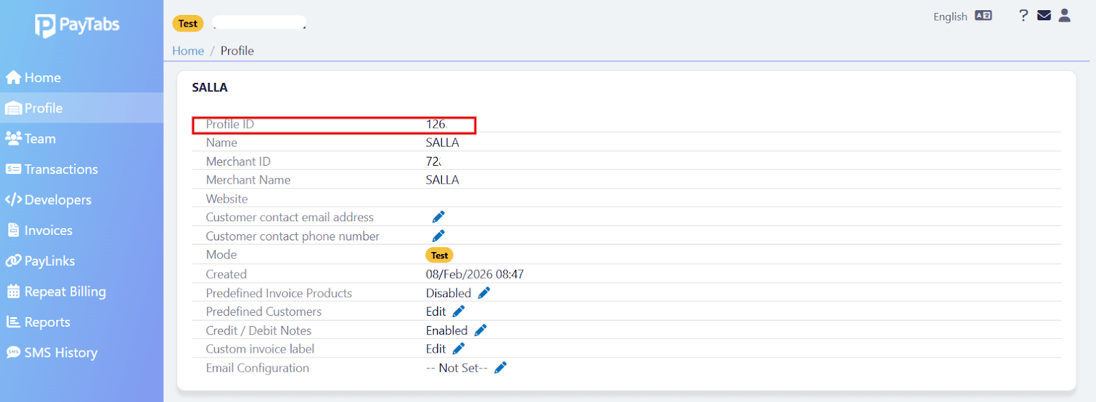The image size is (1096, 402).
Task: Click the yellow Test badge in header
Action: point(188,23)
